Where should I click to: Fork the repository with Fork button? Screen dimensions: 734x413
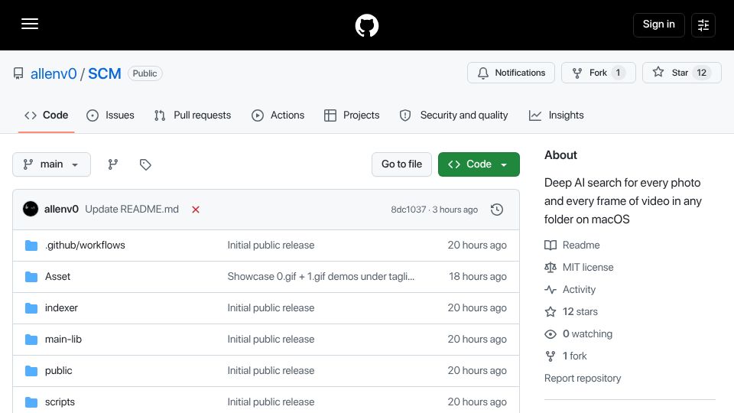coord(598,73)
